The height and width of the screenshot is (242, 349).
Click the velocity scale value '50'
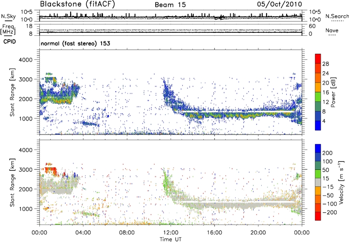325,170
